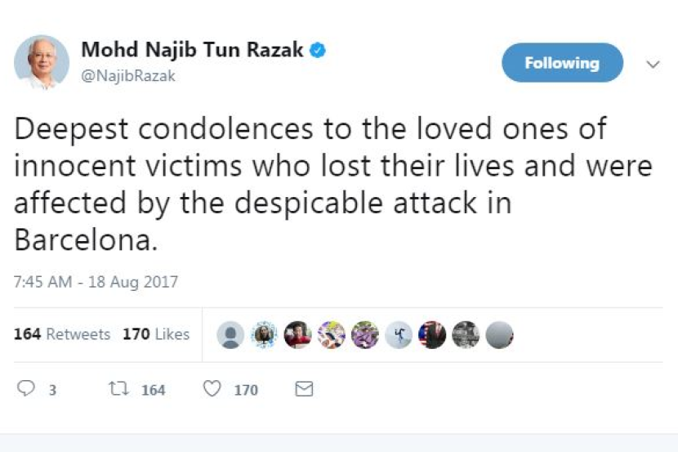Open the 170 Likes list
This screenshot has height=452, width=678.
click(156, 334)
